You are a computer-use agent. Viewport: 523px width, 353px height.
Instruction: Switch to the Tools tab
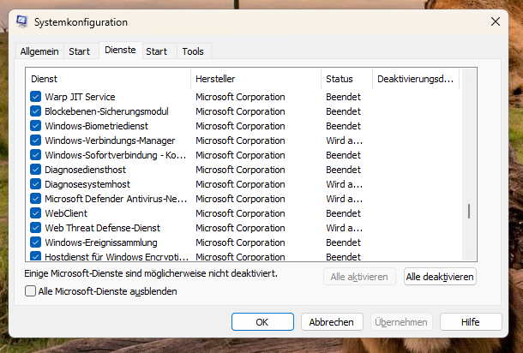pyautogui.click(x=193, y=51)
